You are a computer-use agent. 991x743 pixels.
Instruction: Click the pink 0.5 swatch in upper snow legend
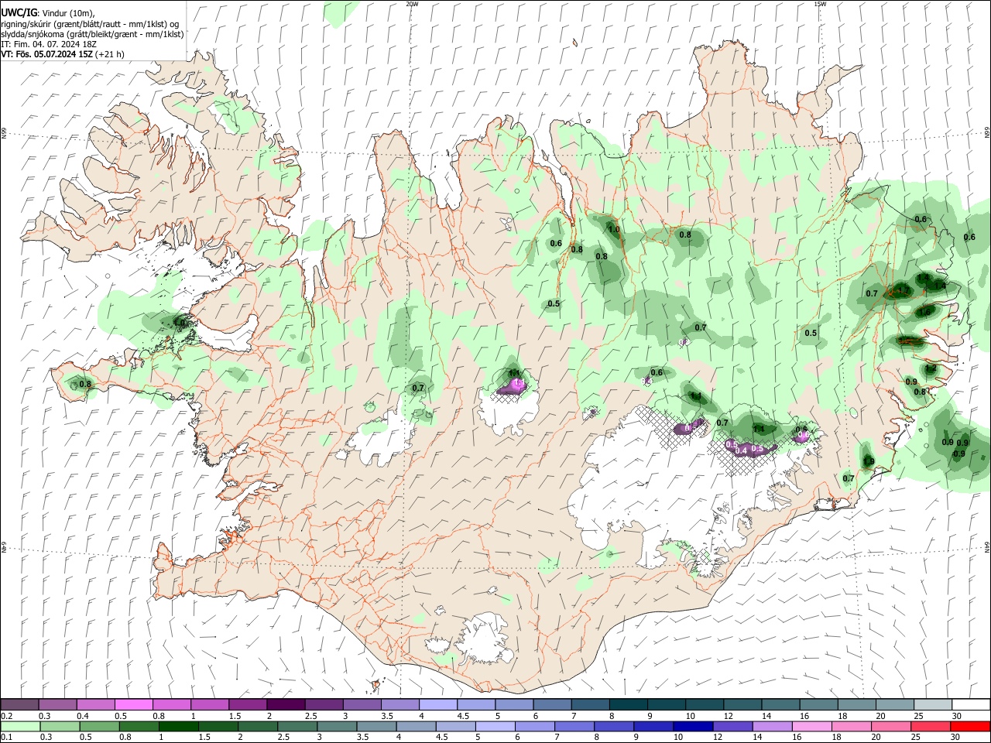(x=134, y=705)
